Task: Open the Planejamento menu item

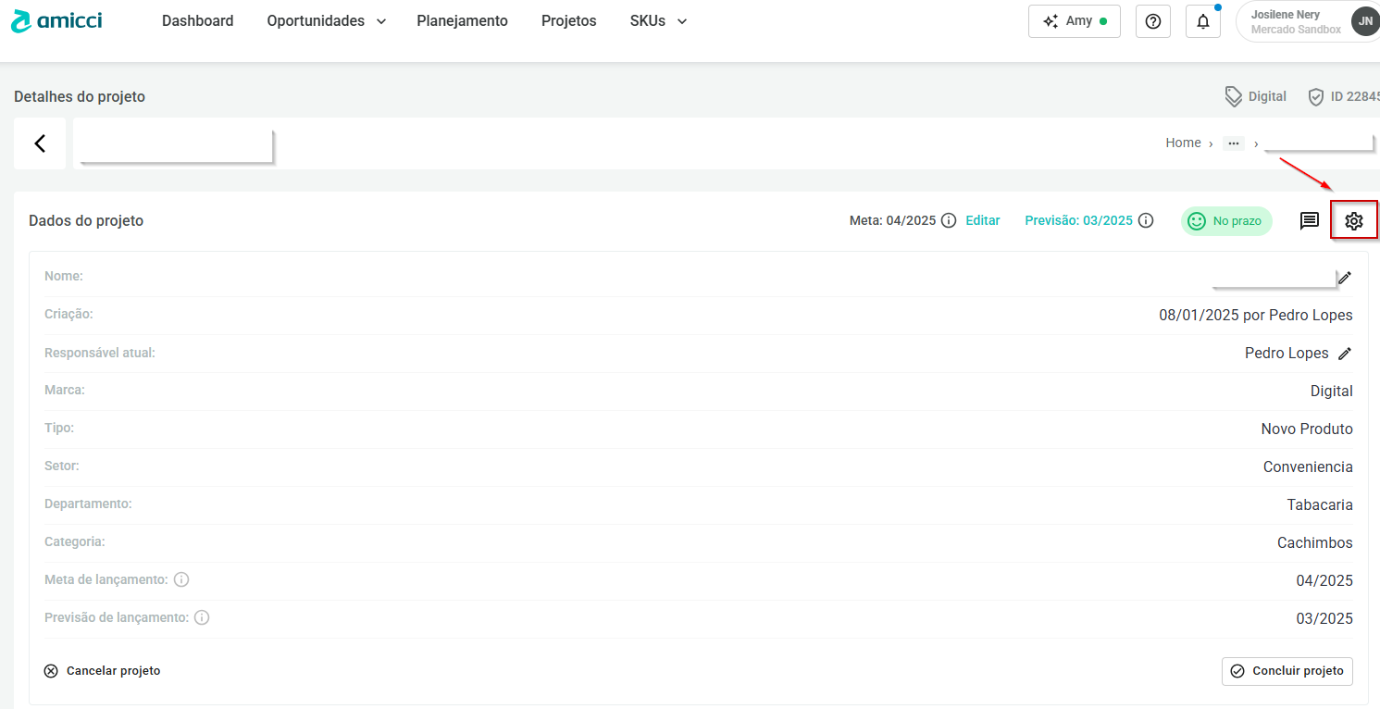Action: tap(462, 20)
